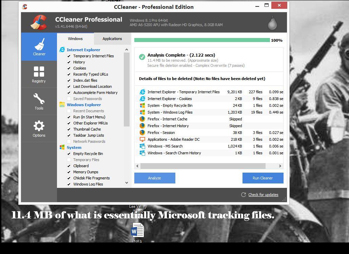Switch to the Applications tab
This screenshot has height=254, width=349.
pyautogui.click(x=112, y=39)
